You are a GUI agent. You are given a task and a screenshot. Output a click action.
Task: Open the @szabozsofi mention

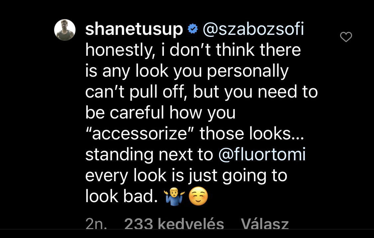[x=253, y=30]
